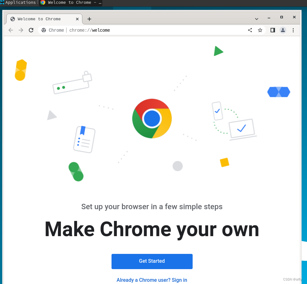Image resolution: width=307 pixels, height=284 pixels.
Task: Open a new tab with plus button
Action: (89, 19)
